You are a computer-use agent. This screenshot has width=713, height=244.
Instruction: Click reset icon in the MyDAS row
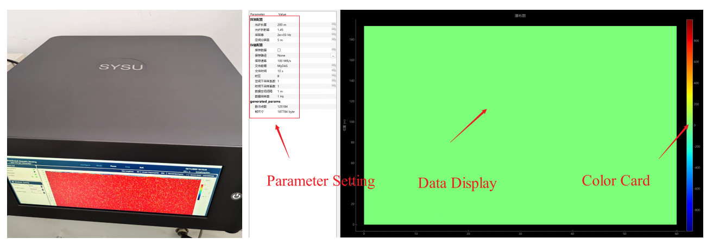pyautogui.click(x=333, y=66)
